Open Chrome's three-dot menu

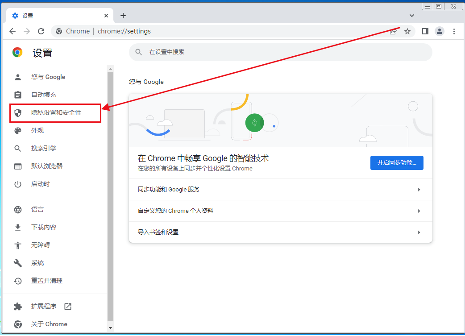[x=454, y=31]
